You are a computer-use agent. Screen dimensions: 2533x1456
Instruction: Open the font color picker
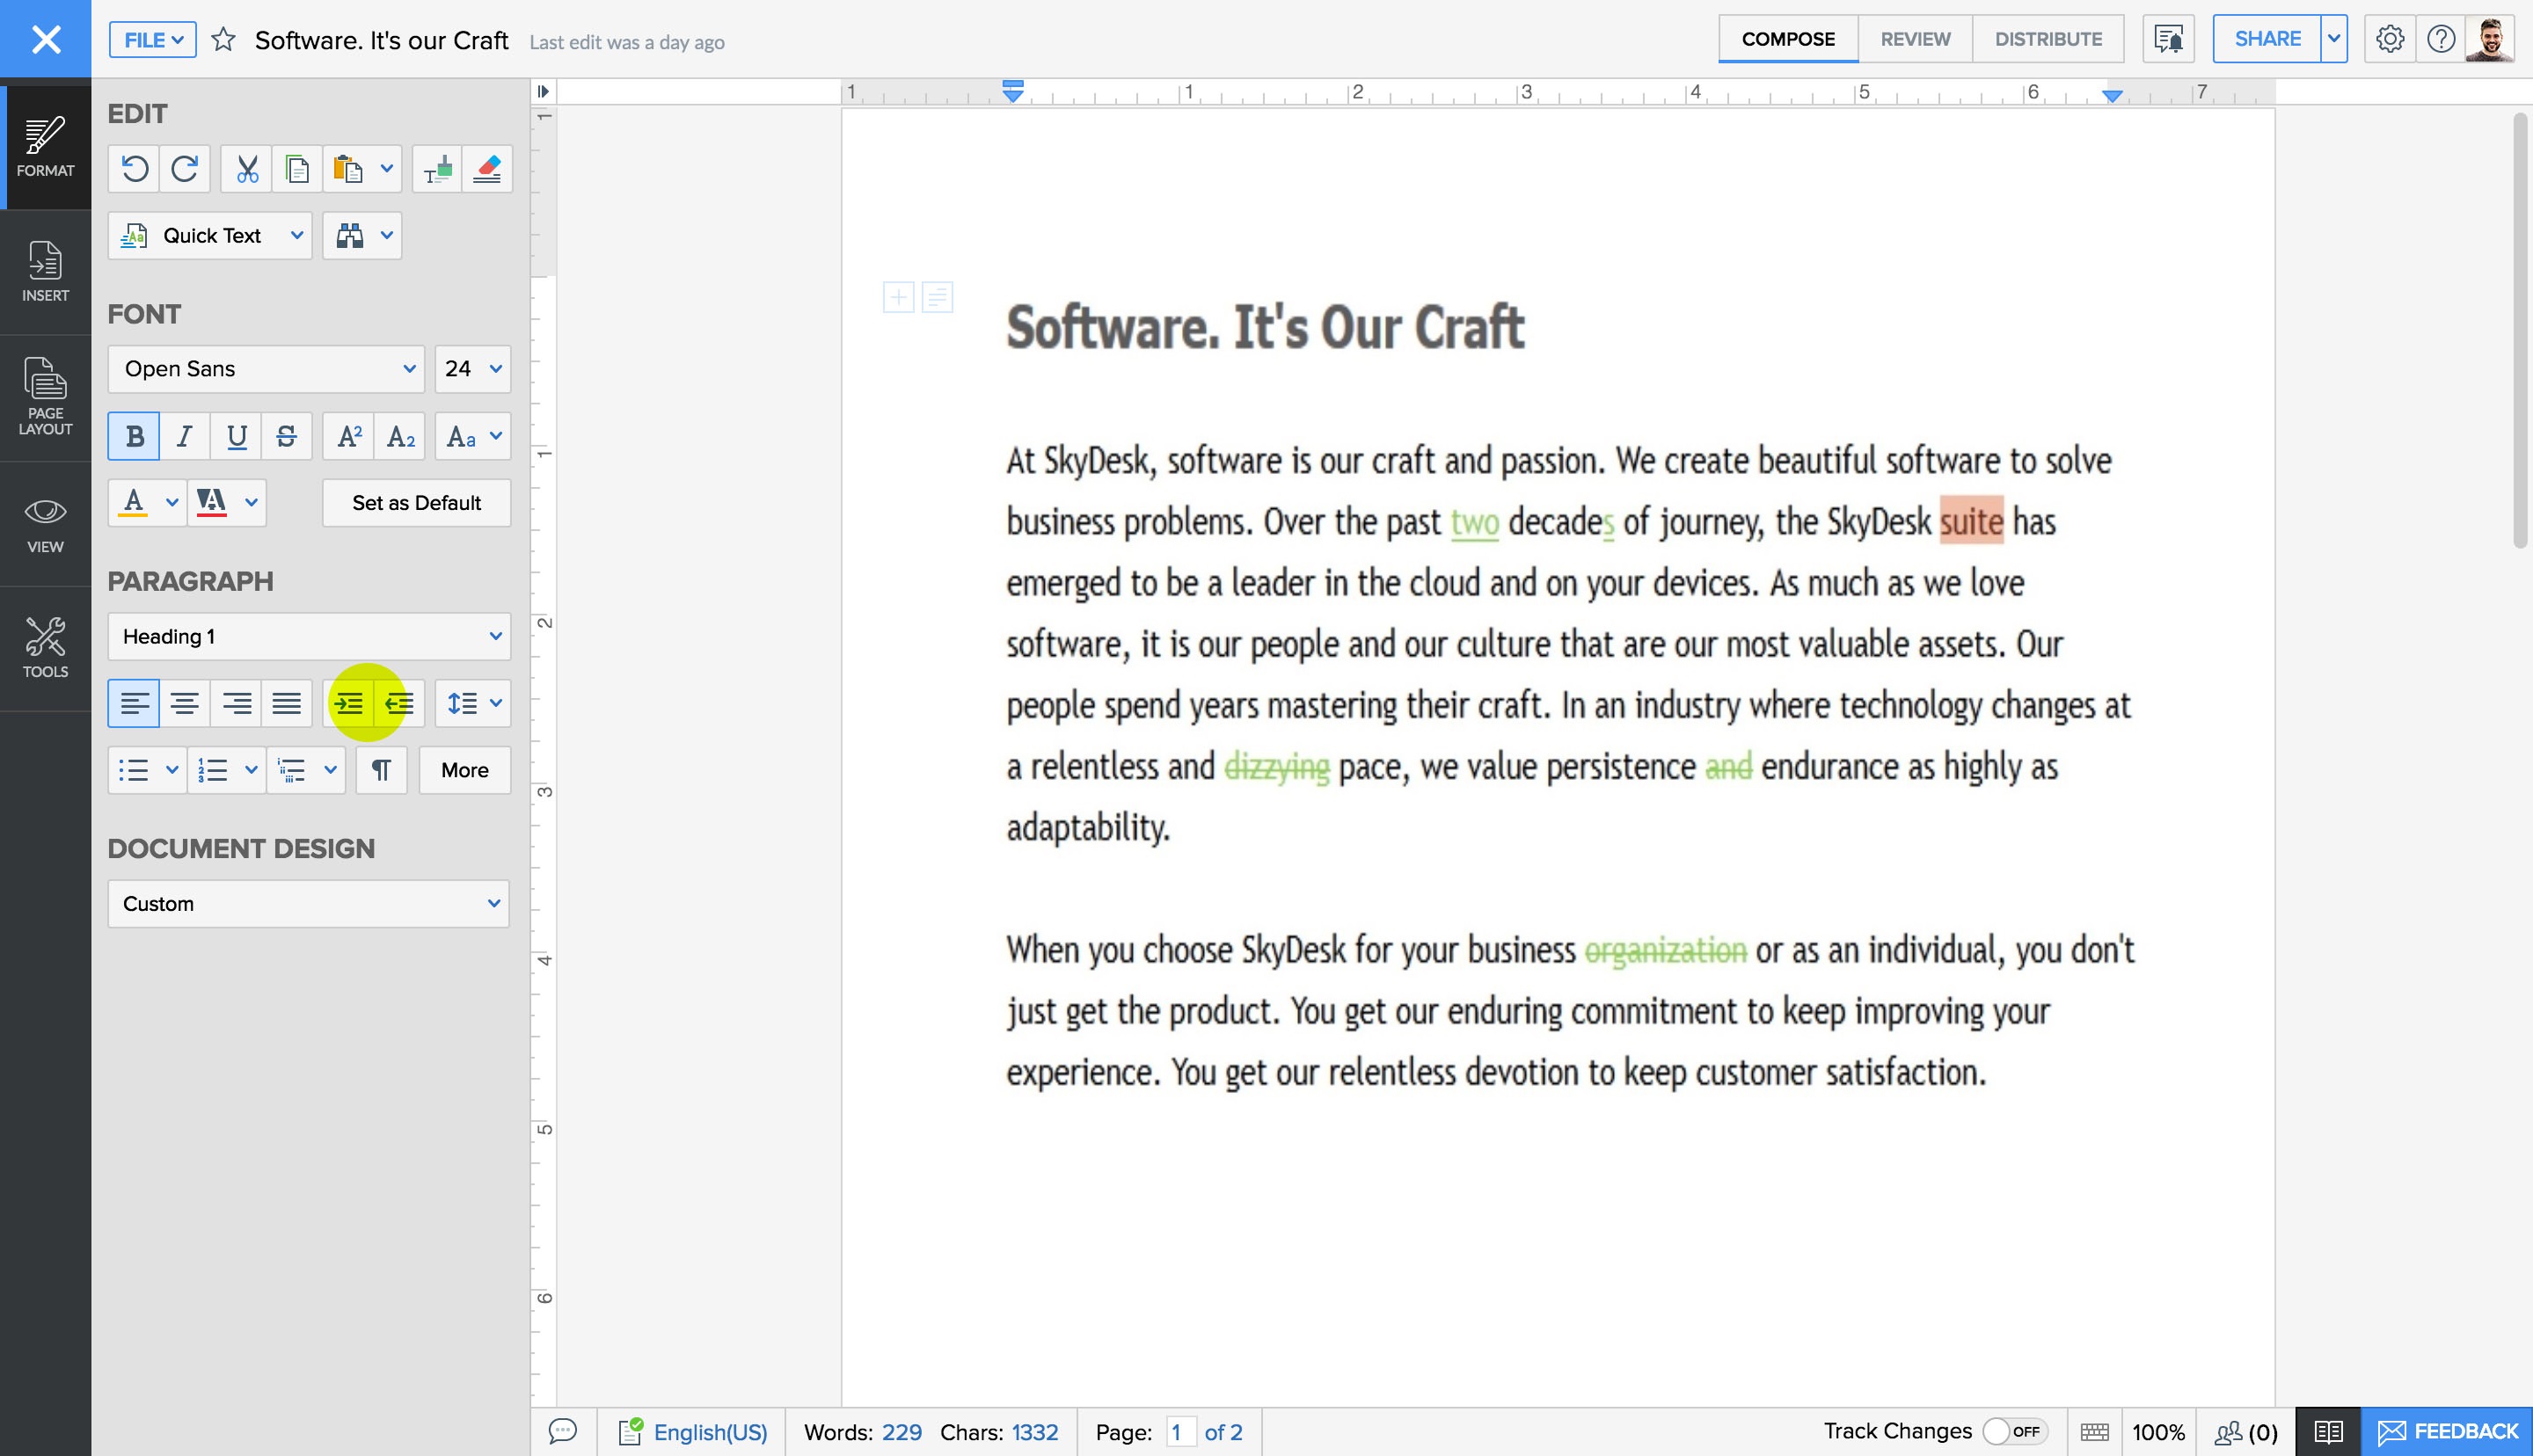click(x=147, y=502)
